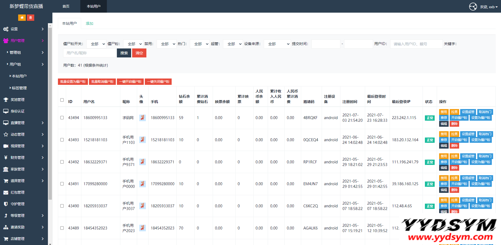The height and width of the screenshot is (245, 501).
Task: Check the row checkbox for user 43494
Action: (x=62, y=118)
